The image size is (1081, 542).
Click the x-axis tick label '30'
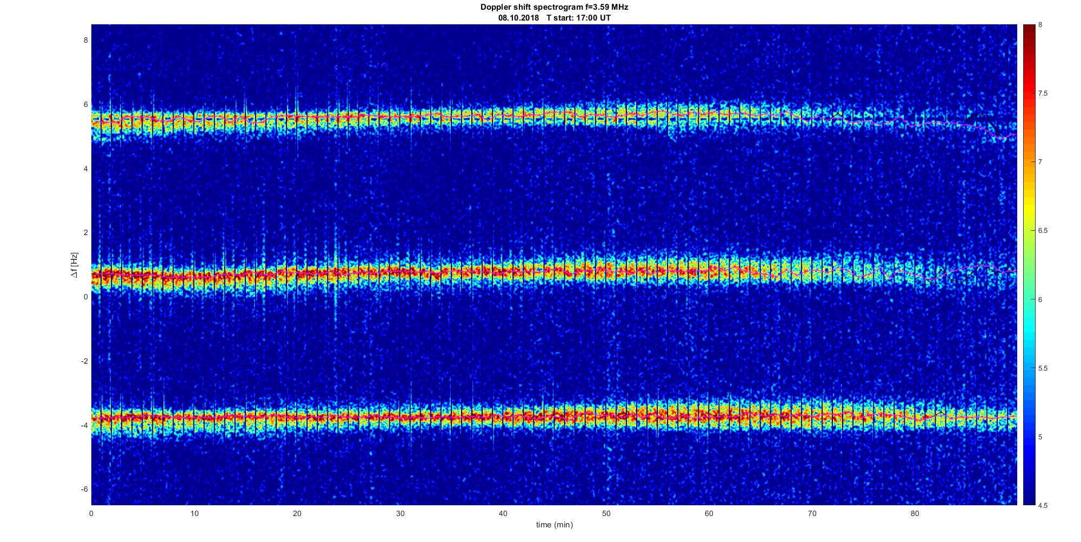coord(400,513)
